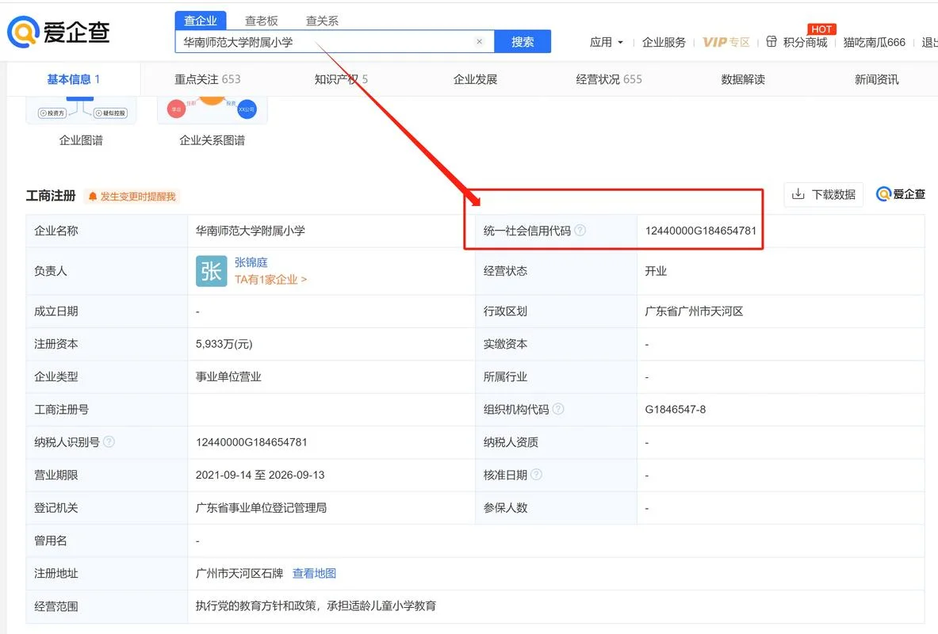Switch to 查关系 search tab
Screen dimensions: 938x634
tap(322, 21)
